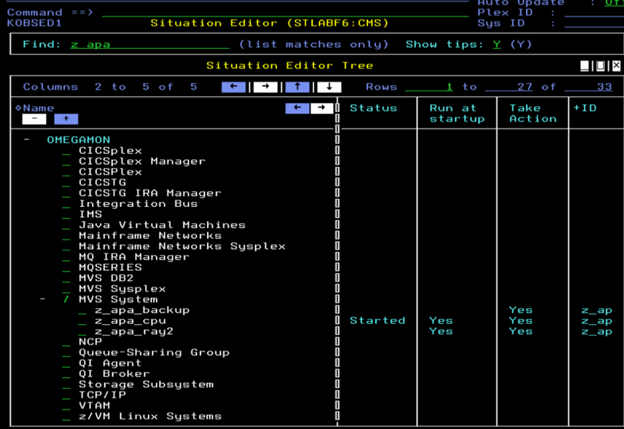Click the Command input line

coord(285,13)
